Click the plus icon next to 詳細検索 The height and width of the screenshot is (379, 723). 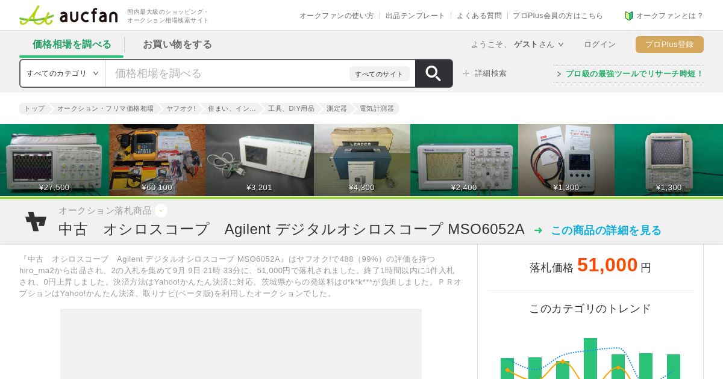(466, 73)
